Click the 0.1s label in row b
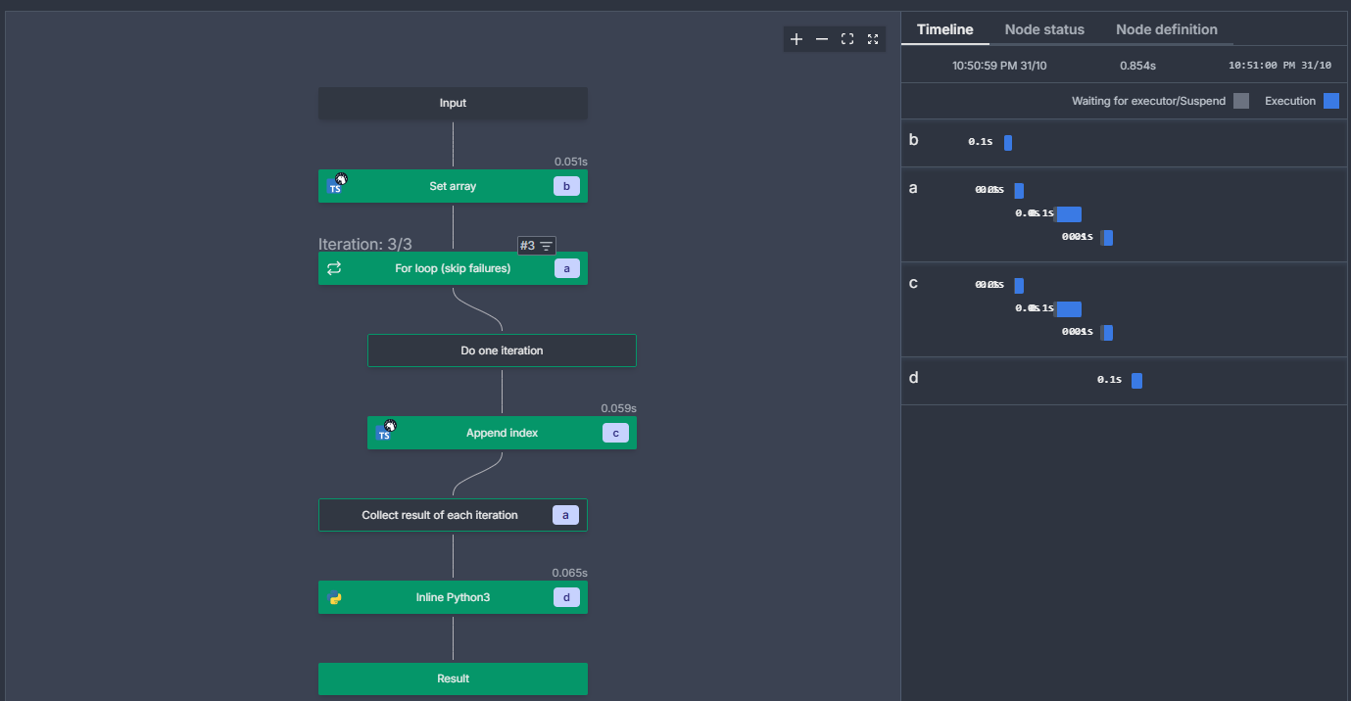Viewport: 1351px width, 701px height. click(x=981, y=142)
